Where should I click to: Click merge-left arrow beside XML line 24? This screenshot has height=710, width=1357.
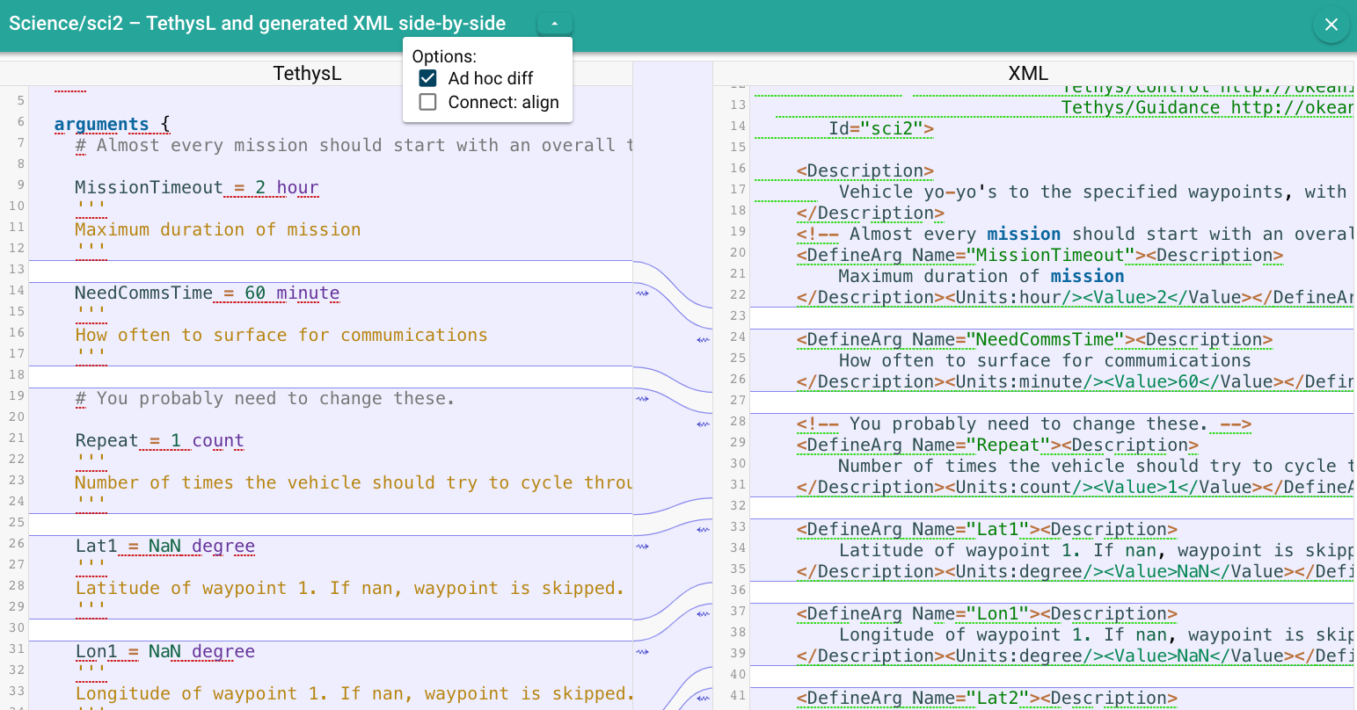pyautogui.click(x=703, y=339)
